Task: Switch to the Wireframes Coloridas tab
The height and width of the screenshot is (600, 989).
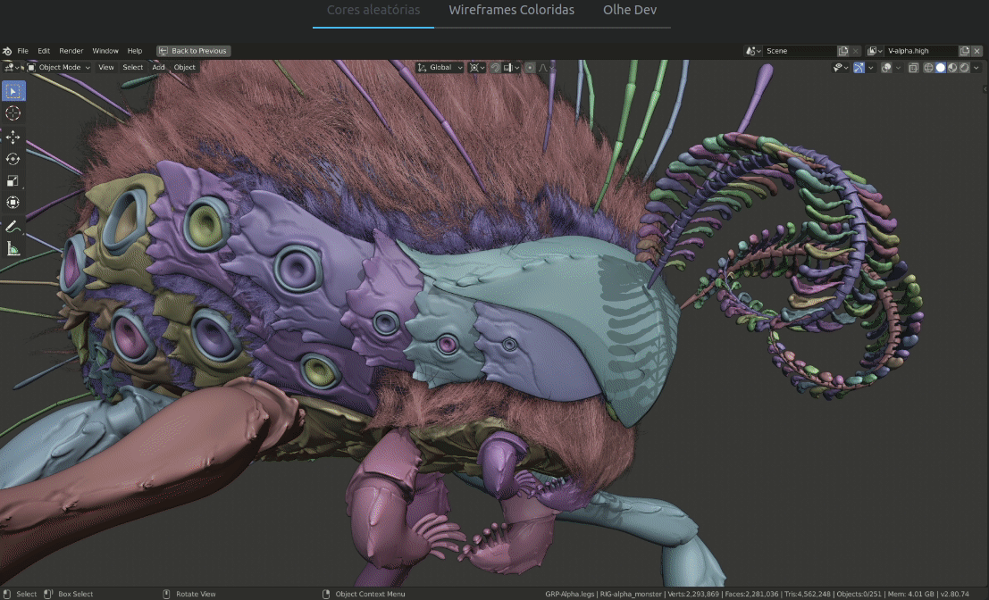Action: pos(510,10)
